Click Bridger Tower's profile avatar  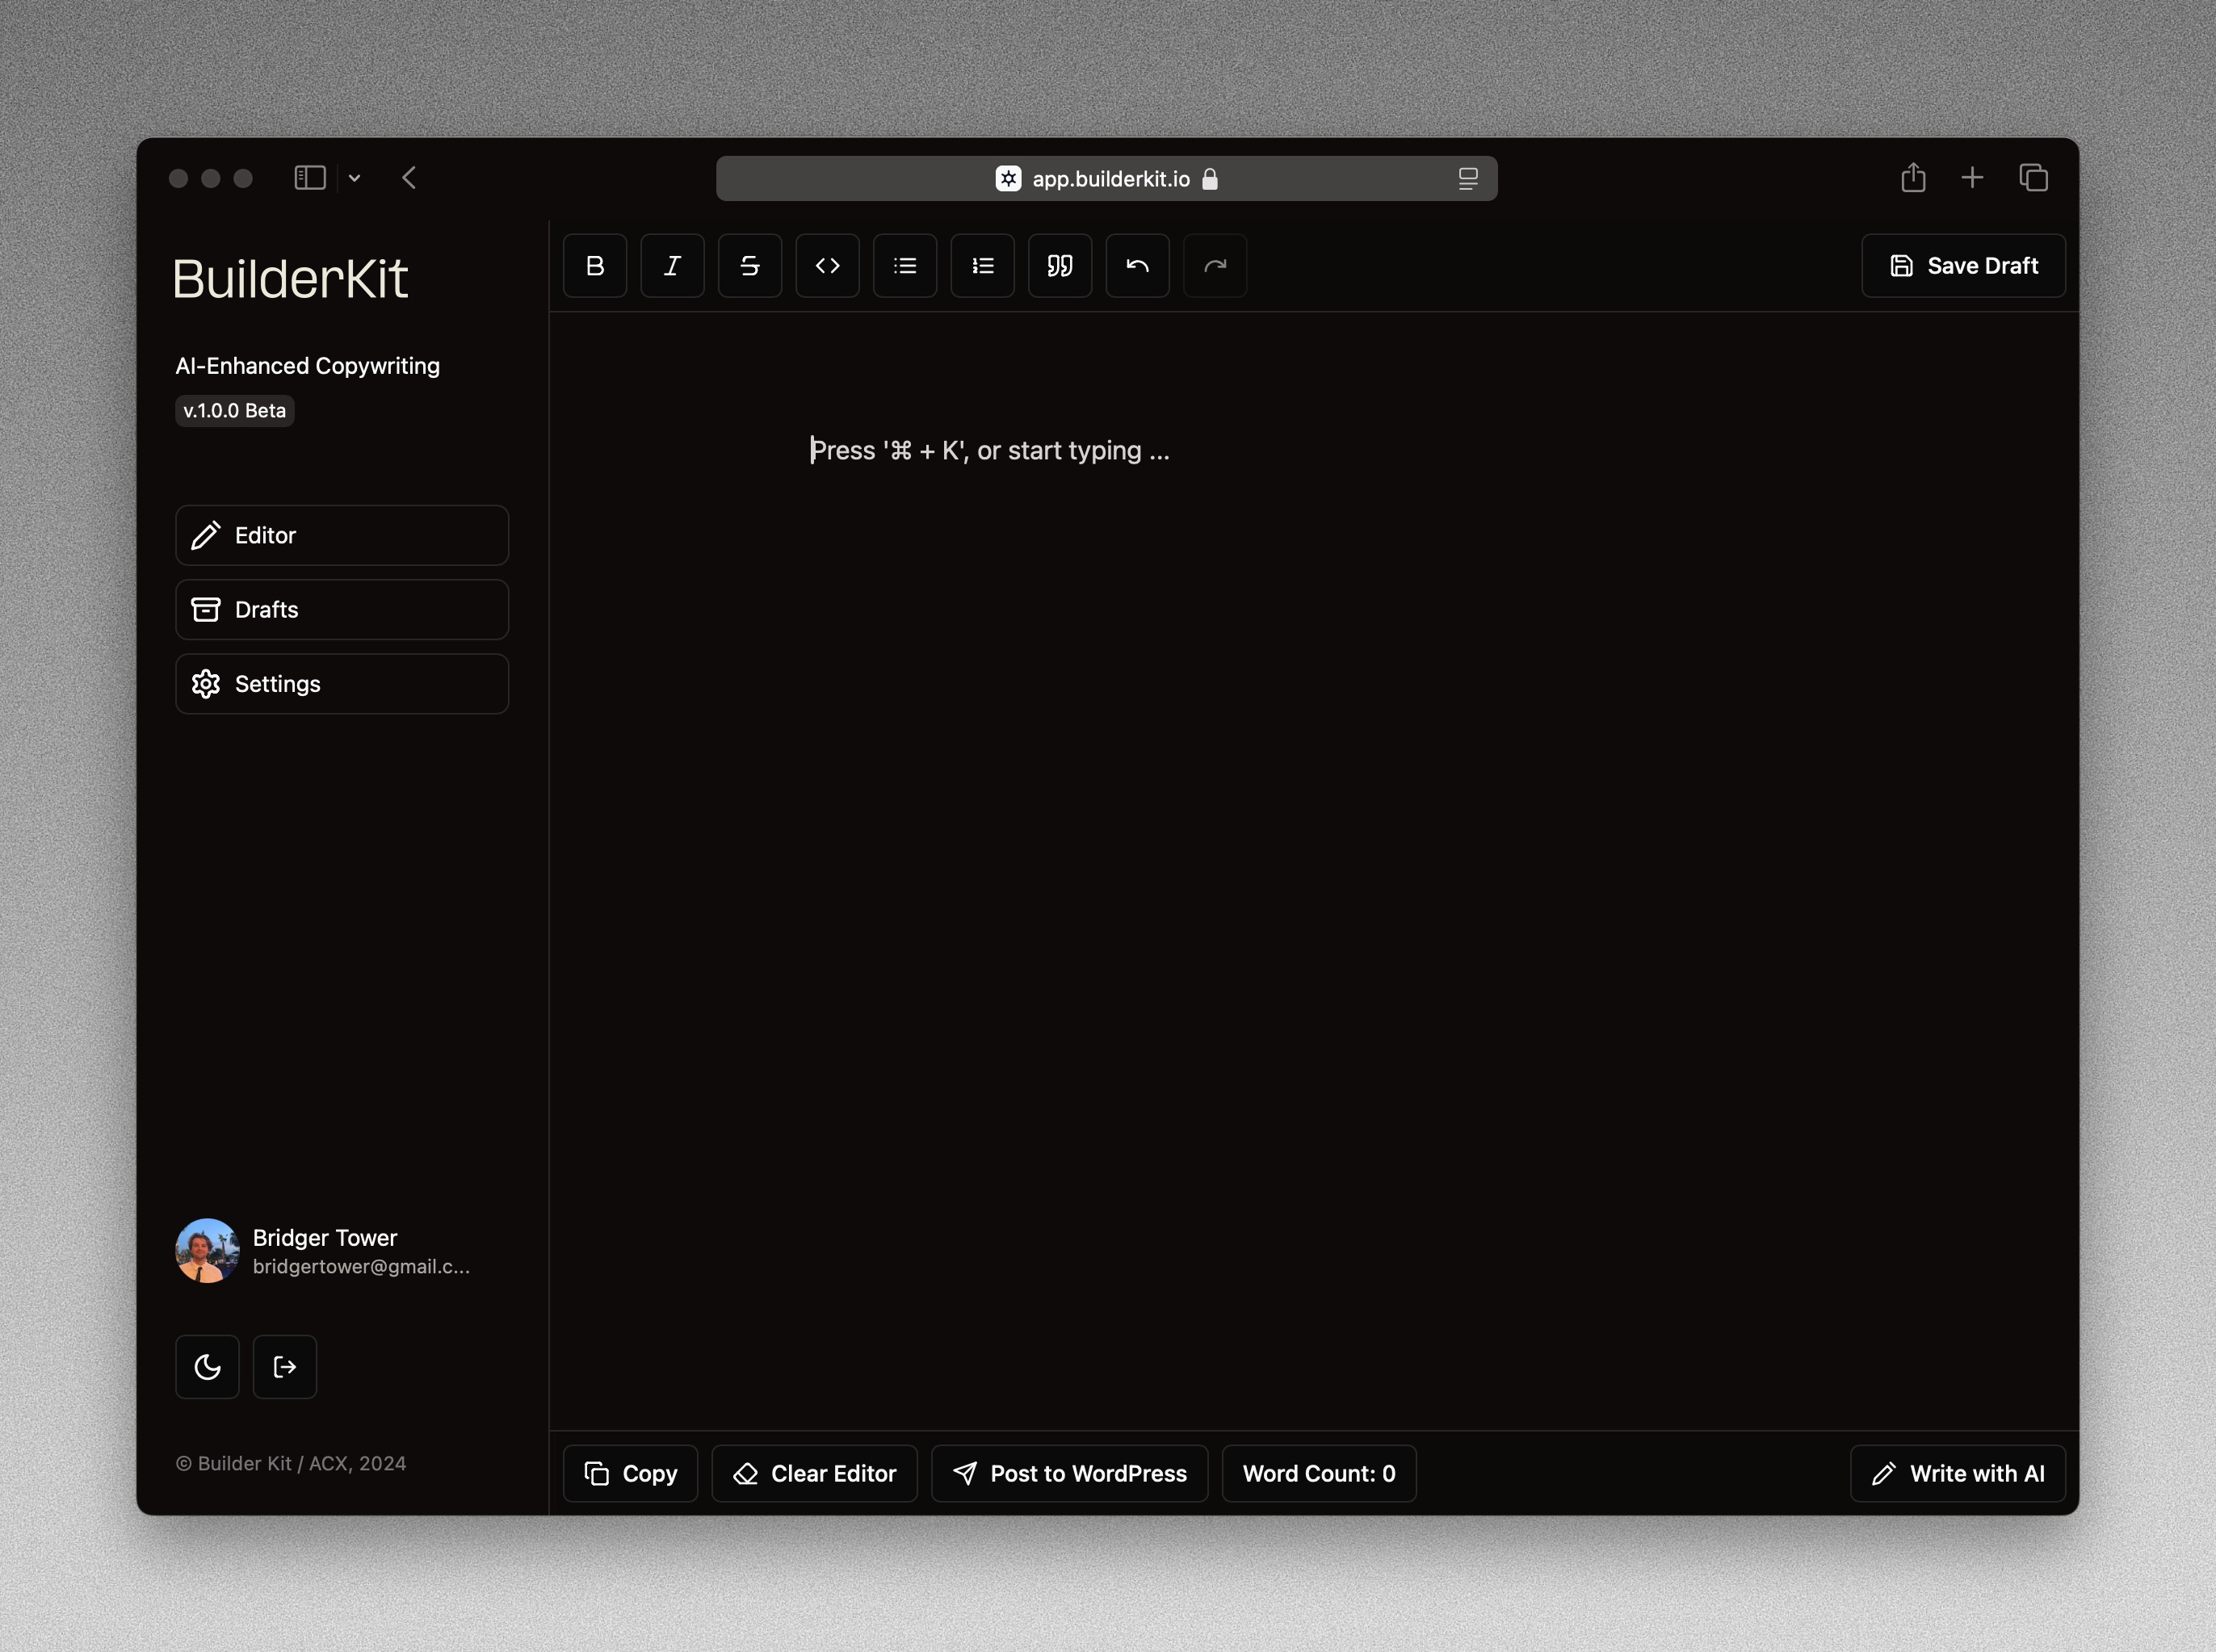[207, 1251]
